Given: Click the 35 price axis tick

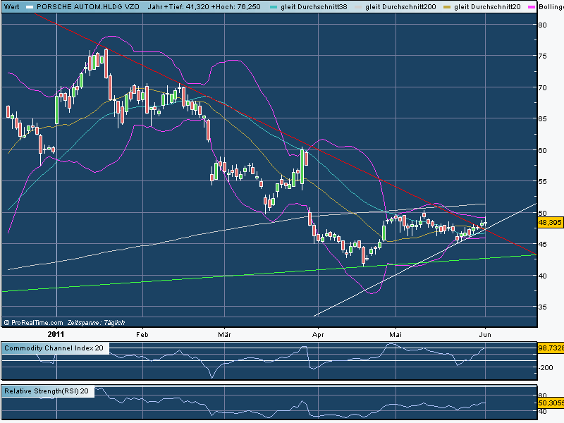Looking at the screenshot, I should pos(542,307).
